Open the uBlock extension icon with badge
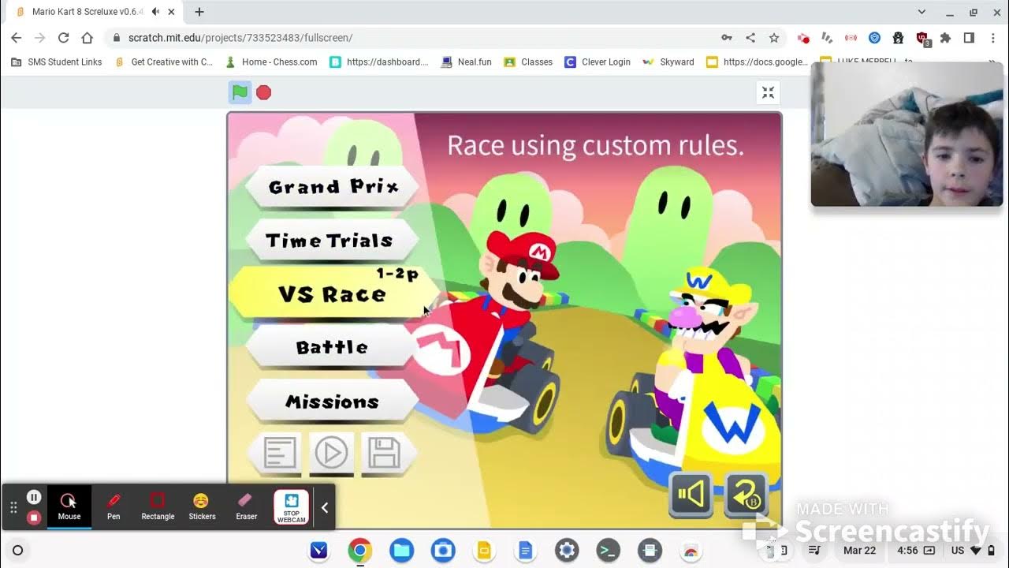Viewport: 1009px width, 568px height. tap(922, 39)
